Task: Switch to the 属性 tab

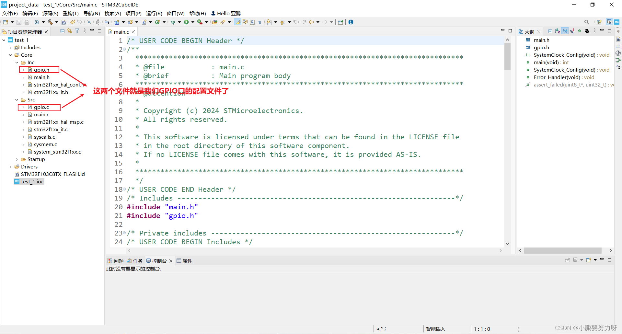Action: (x=185, y=261)
